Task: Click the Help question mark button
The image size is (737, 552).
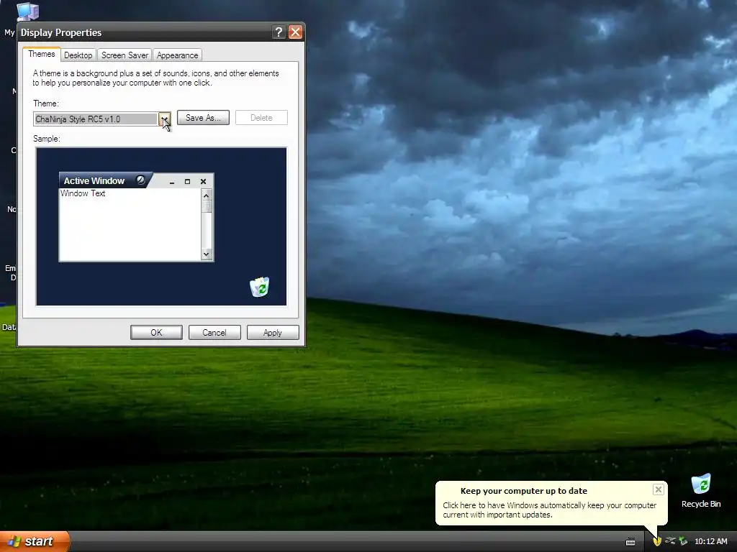Action: [279, 32]
